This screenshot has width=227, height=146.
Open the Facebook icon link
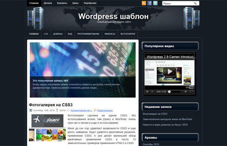[x=150, y=3]
